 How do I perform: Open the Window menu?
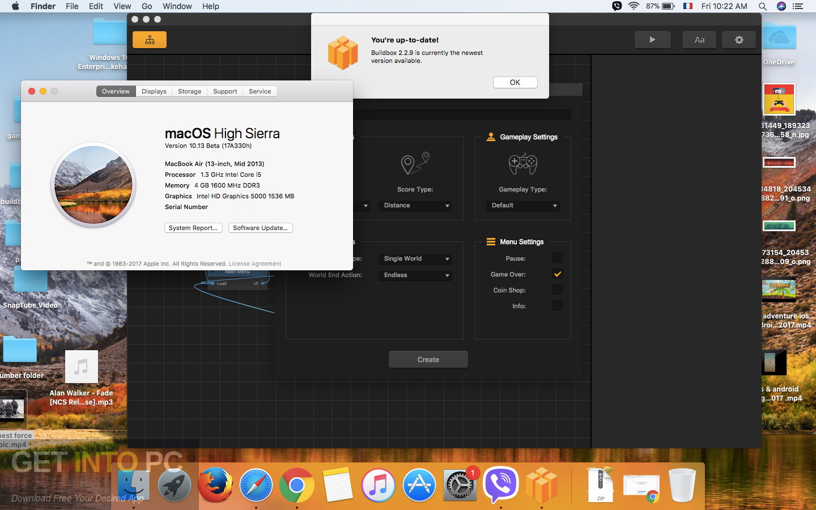click(177, 6)
